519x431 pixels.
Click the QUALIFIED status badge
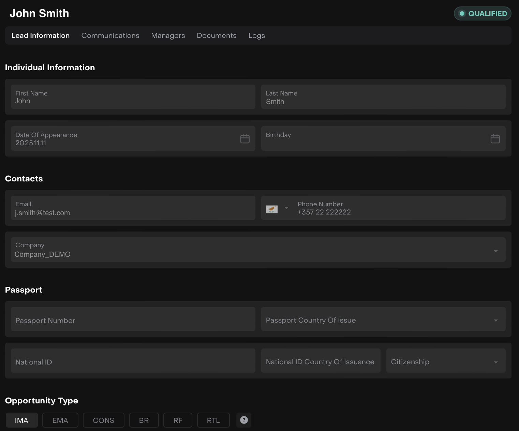click(482, 14)
